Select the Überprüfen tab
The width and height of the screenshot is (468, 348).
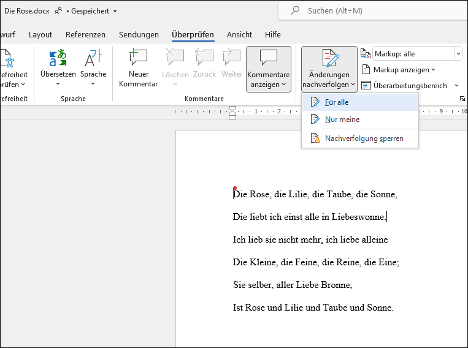click(x=193, y=34)
